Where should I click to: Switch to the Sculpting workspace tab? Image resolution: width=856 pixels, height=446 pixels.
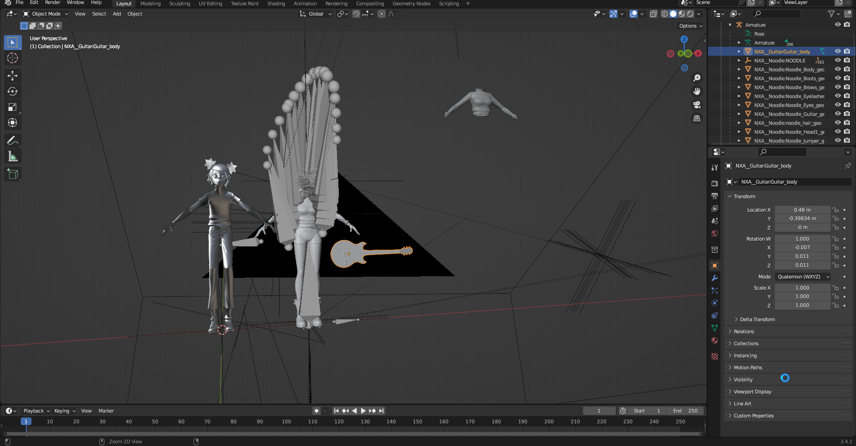(x=179, y=4)
